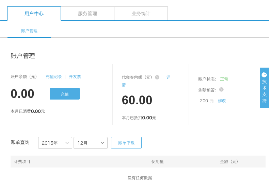Image resolution: width=270 pixels, height=194 pixels.
Task: Open the 充值记录 link
Action: [x=54, y=77]
